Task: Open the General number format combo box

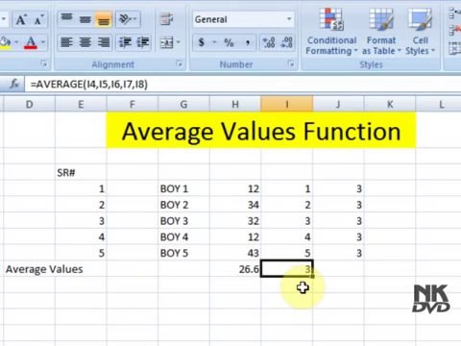Action: point(243,19)
